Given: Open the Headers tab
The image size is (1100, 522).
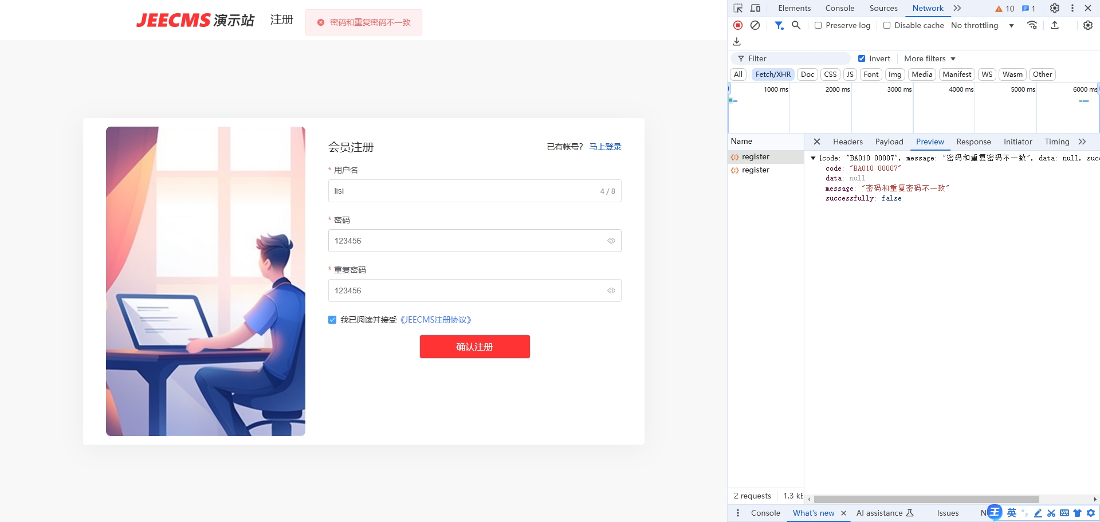Looking at the screenshot, I should pyautogui.click(x=848, y=142).
